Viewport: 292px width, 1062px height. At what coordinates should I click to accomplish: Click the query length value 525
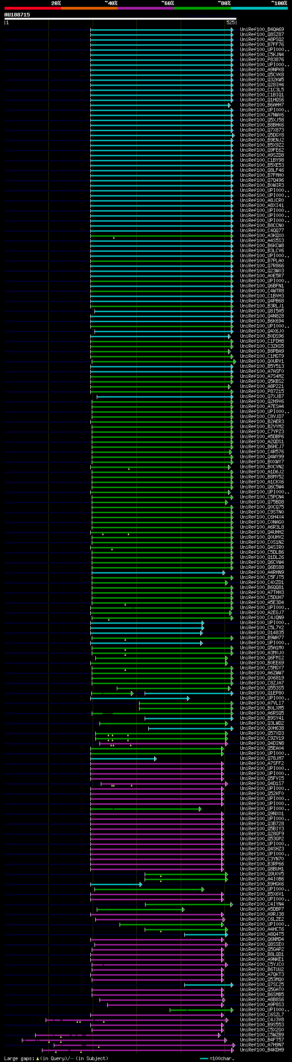[x=230, y=22]
